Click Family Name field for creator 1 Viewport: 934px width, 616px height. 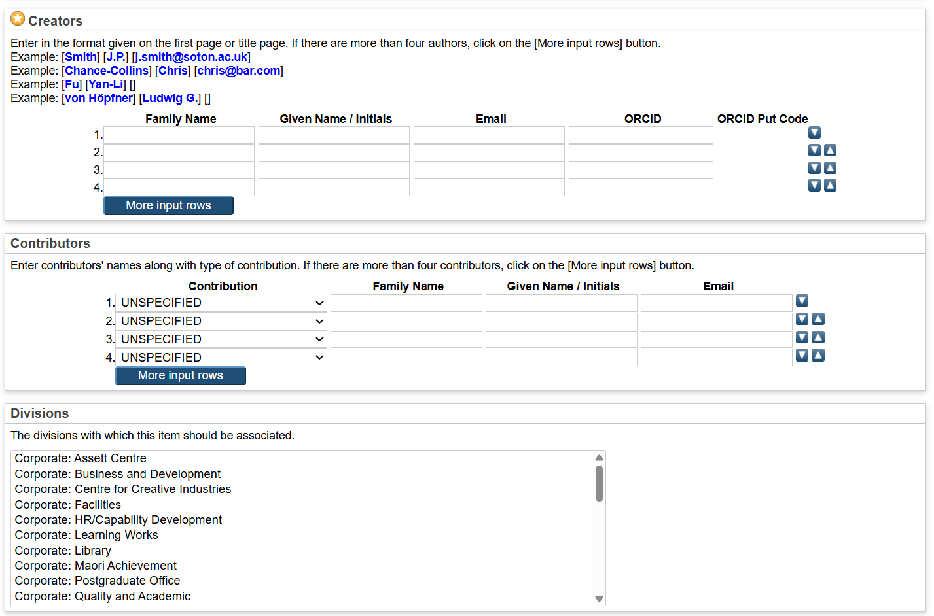(179, 135)
